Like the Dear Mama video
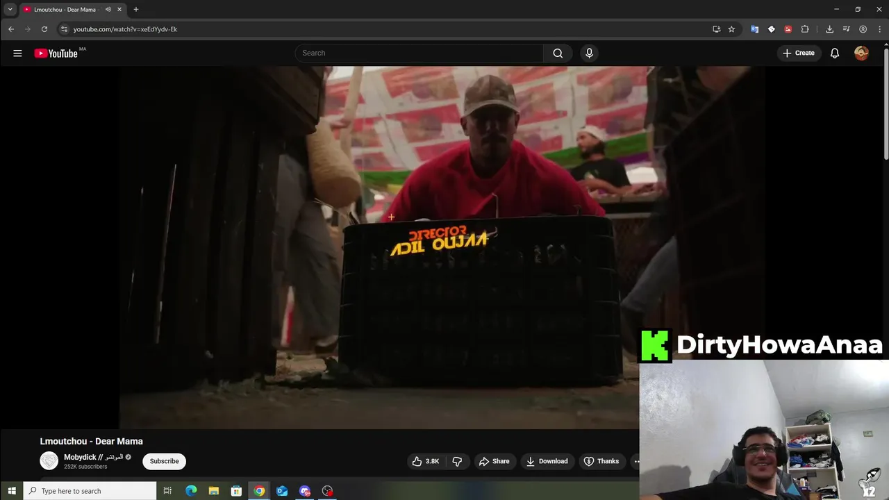This screenshot has height=500, width=889. [x=426, y=461]
